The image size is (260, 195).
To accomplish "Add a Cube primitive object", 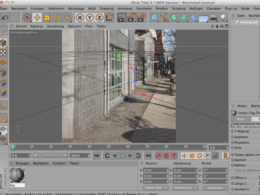I will [x=154, y=18].
